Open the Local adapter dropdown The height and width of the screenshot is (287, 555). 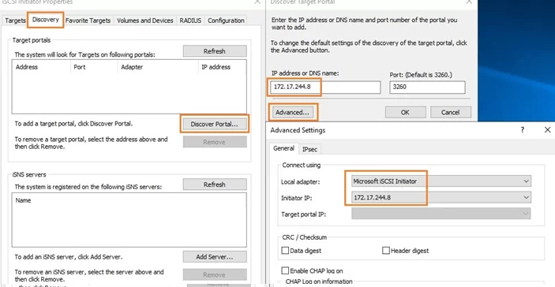tap(441, 181)
